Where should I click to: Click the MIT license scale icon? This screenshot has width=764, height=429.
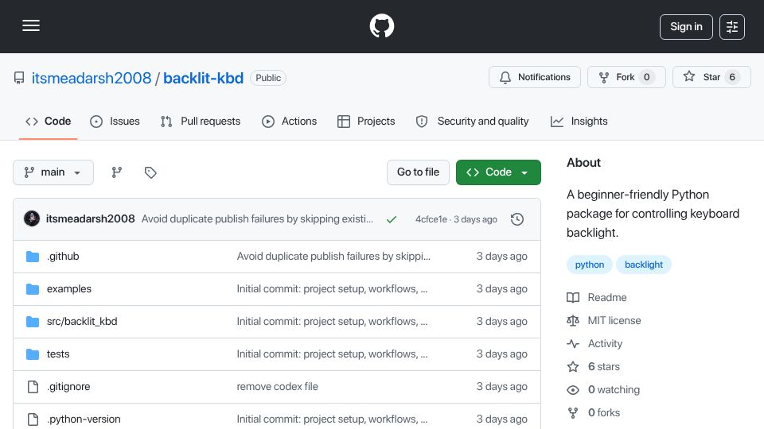[573, 320]
